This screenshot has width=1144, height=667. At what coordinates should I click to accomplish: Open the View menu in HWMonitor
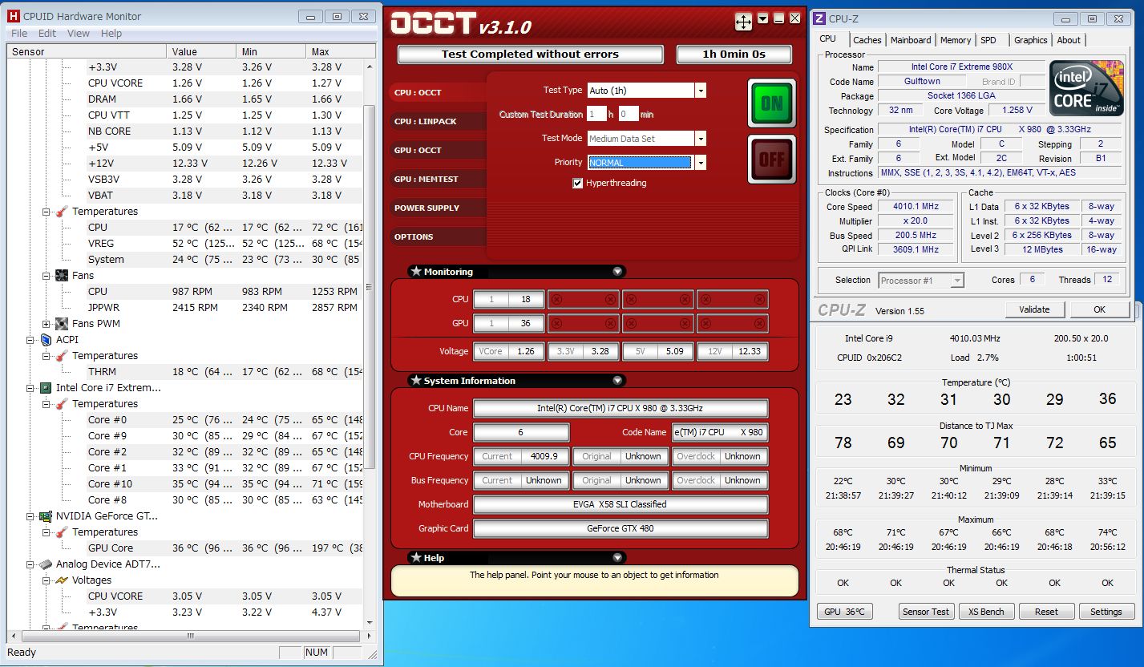79,34
